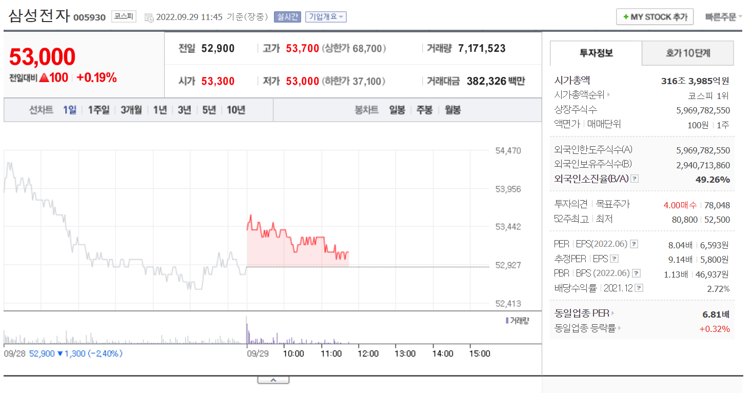Click the help icon next to 배당수익률 2021.12

(639, 288)
